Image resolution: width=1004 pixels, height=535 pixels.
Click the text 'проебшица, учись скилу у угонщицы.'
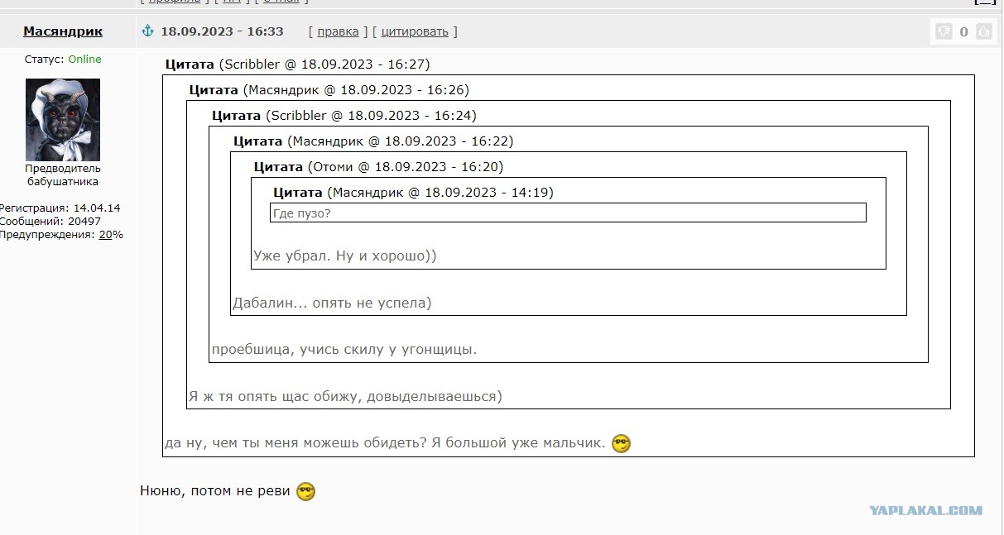pos(344,349)
